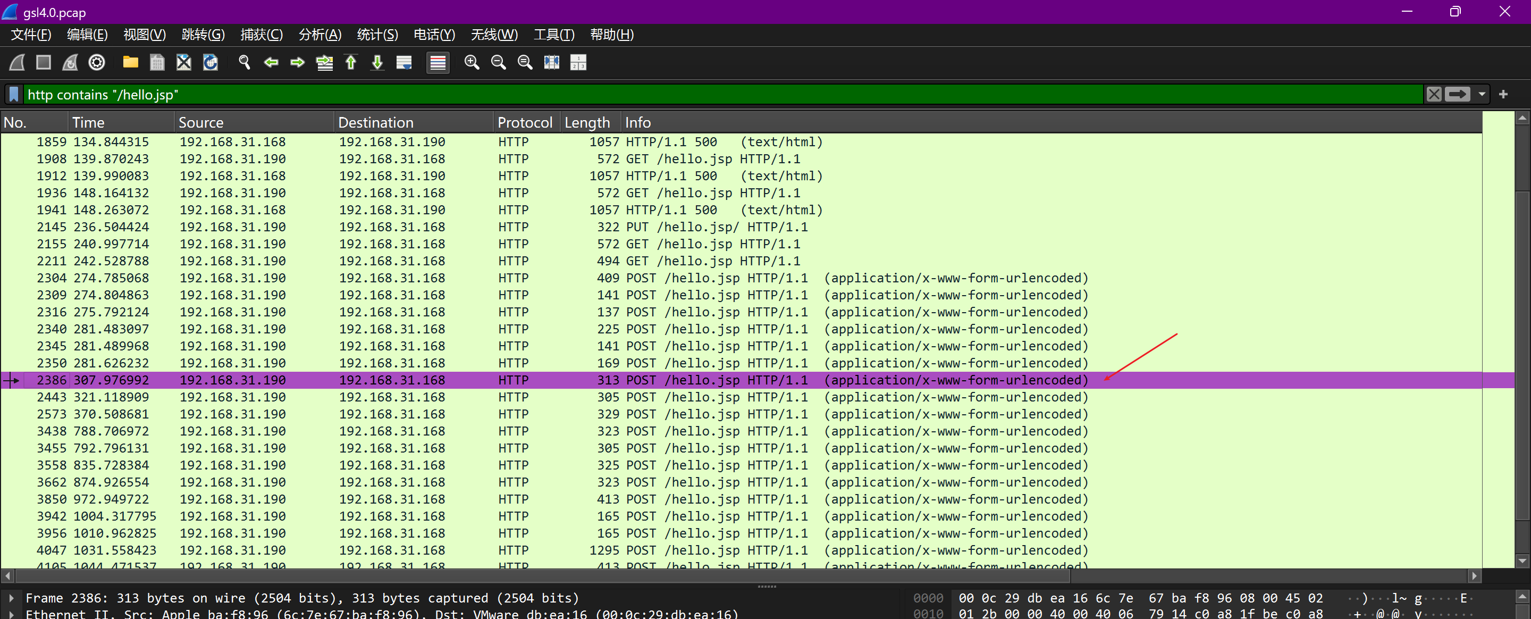Screen dimensions: 1531x619
Task: Expand the Ethernet II details row
Action: [x=11, y=613]
